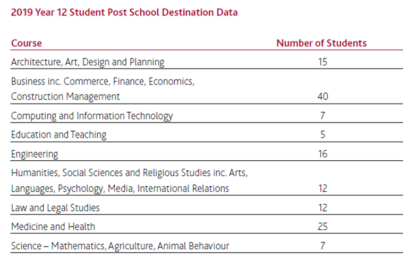
Task: Select the 'Law and Legal Studies' row label
Action: click(x=55, y=208)
